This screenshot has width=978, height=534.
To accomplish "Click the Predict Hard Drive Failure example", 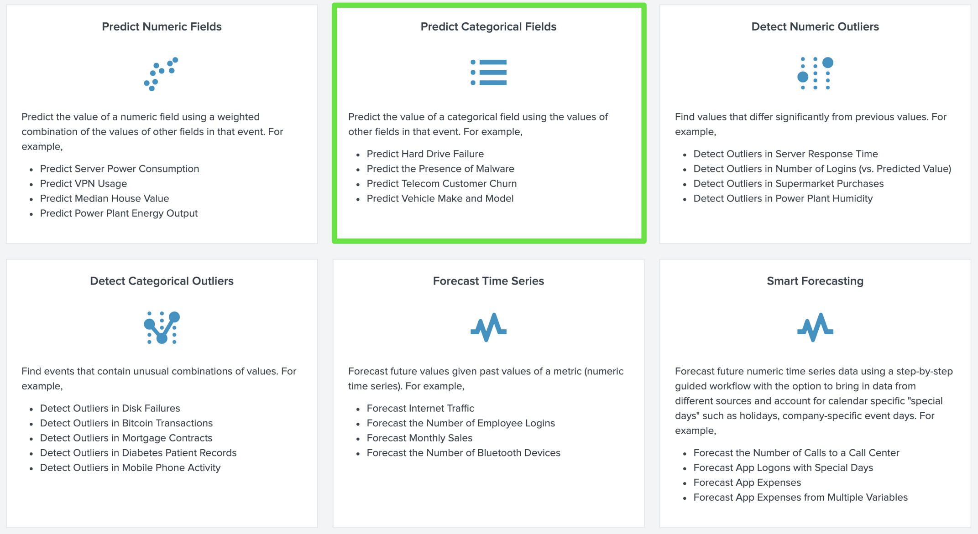I will pyautogui.click(x=425, y=154).
